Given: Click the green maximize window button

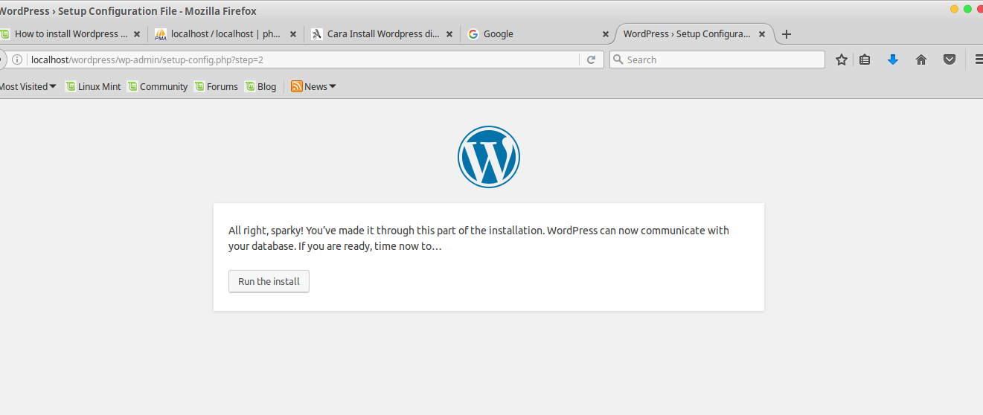Looking at the screenshot, I should pos(967,9).
